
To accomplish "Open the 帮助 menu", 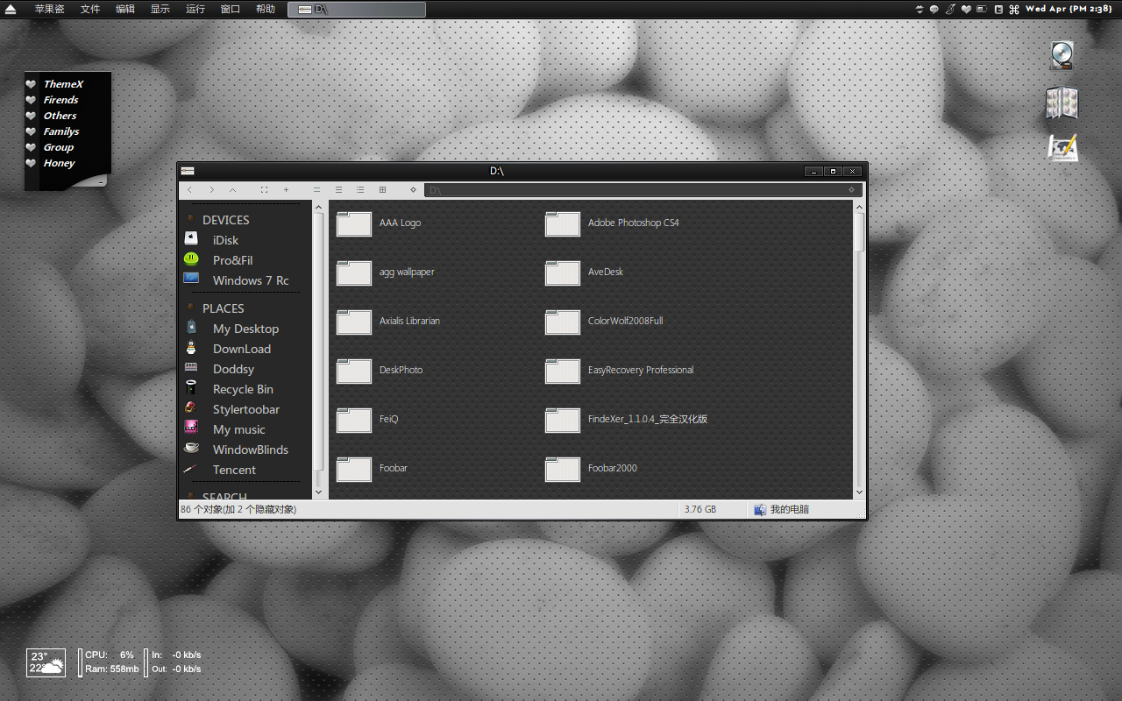I will coord(266,9).
